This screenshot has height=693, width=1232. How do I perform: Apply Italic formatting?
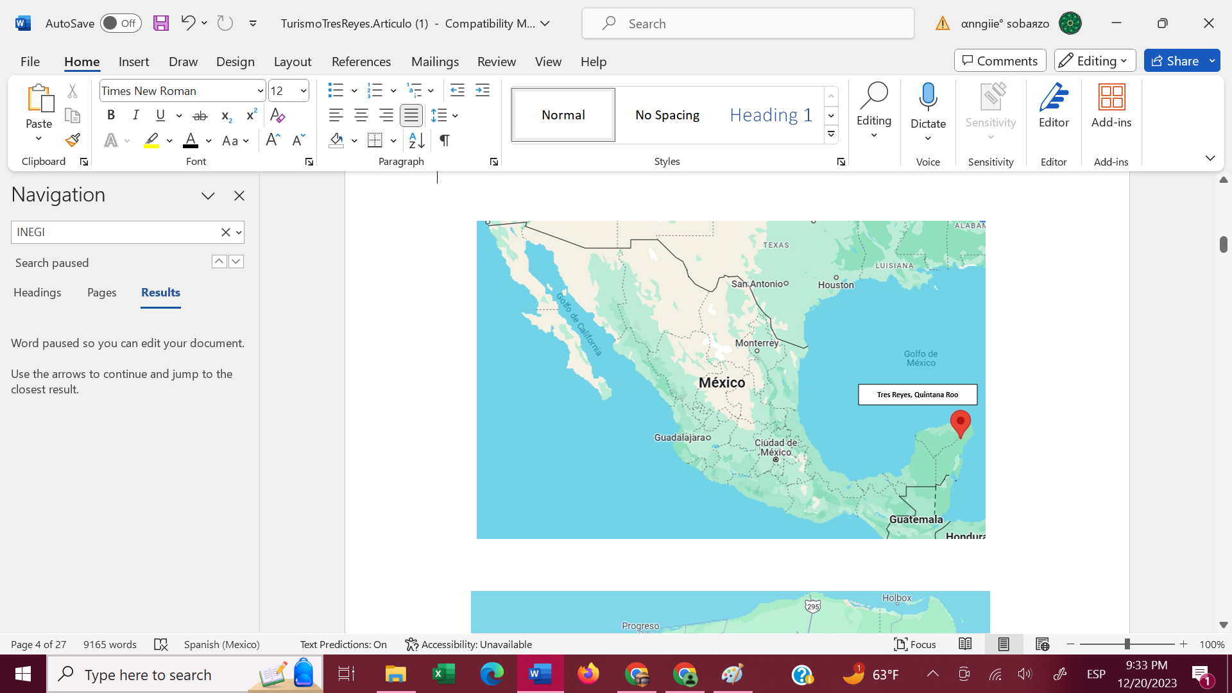tap(135, 116)
